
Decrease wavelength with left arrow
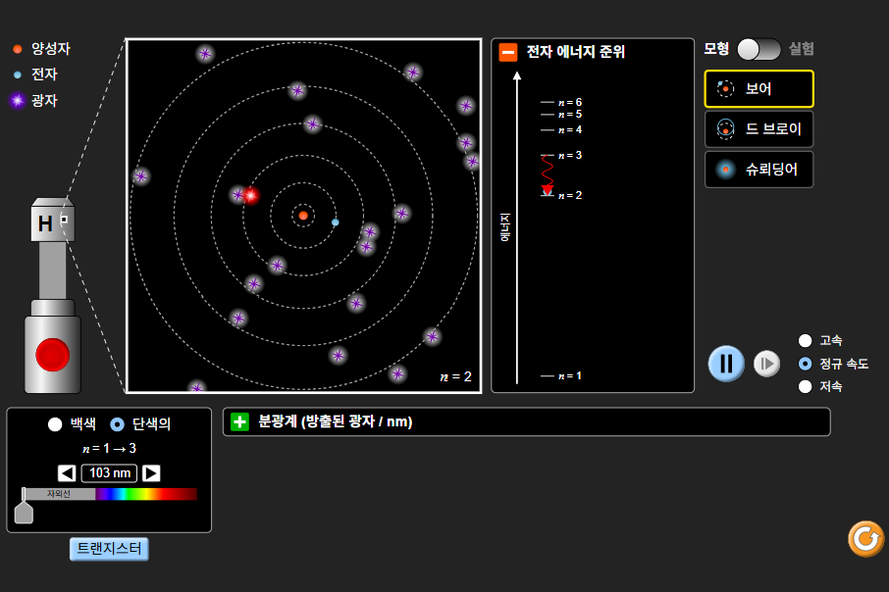click(x=67, y=473)
